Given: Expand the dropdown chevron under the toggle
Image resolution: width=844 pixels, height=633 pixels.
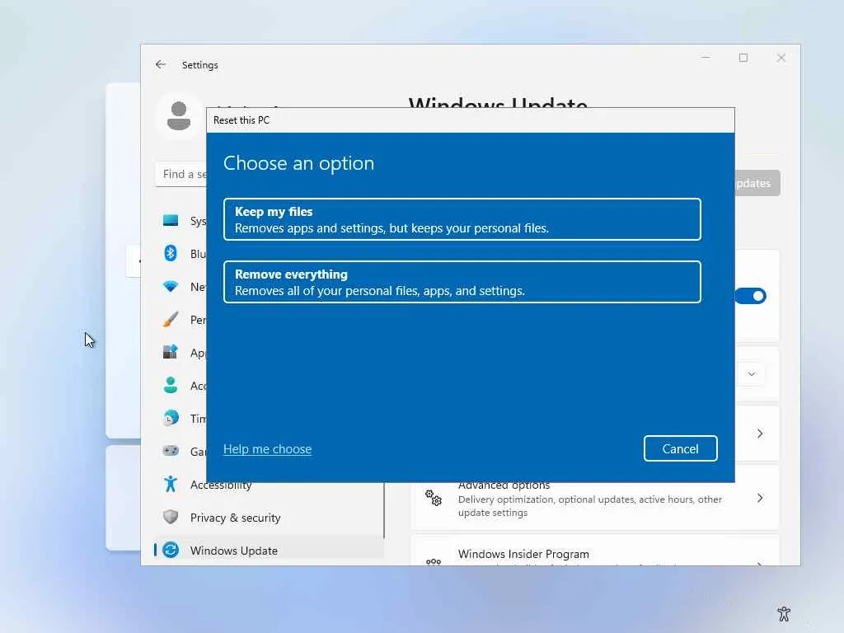Looking at the screenshot, I should 752,374.
